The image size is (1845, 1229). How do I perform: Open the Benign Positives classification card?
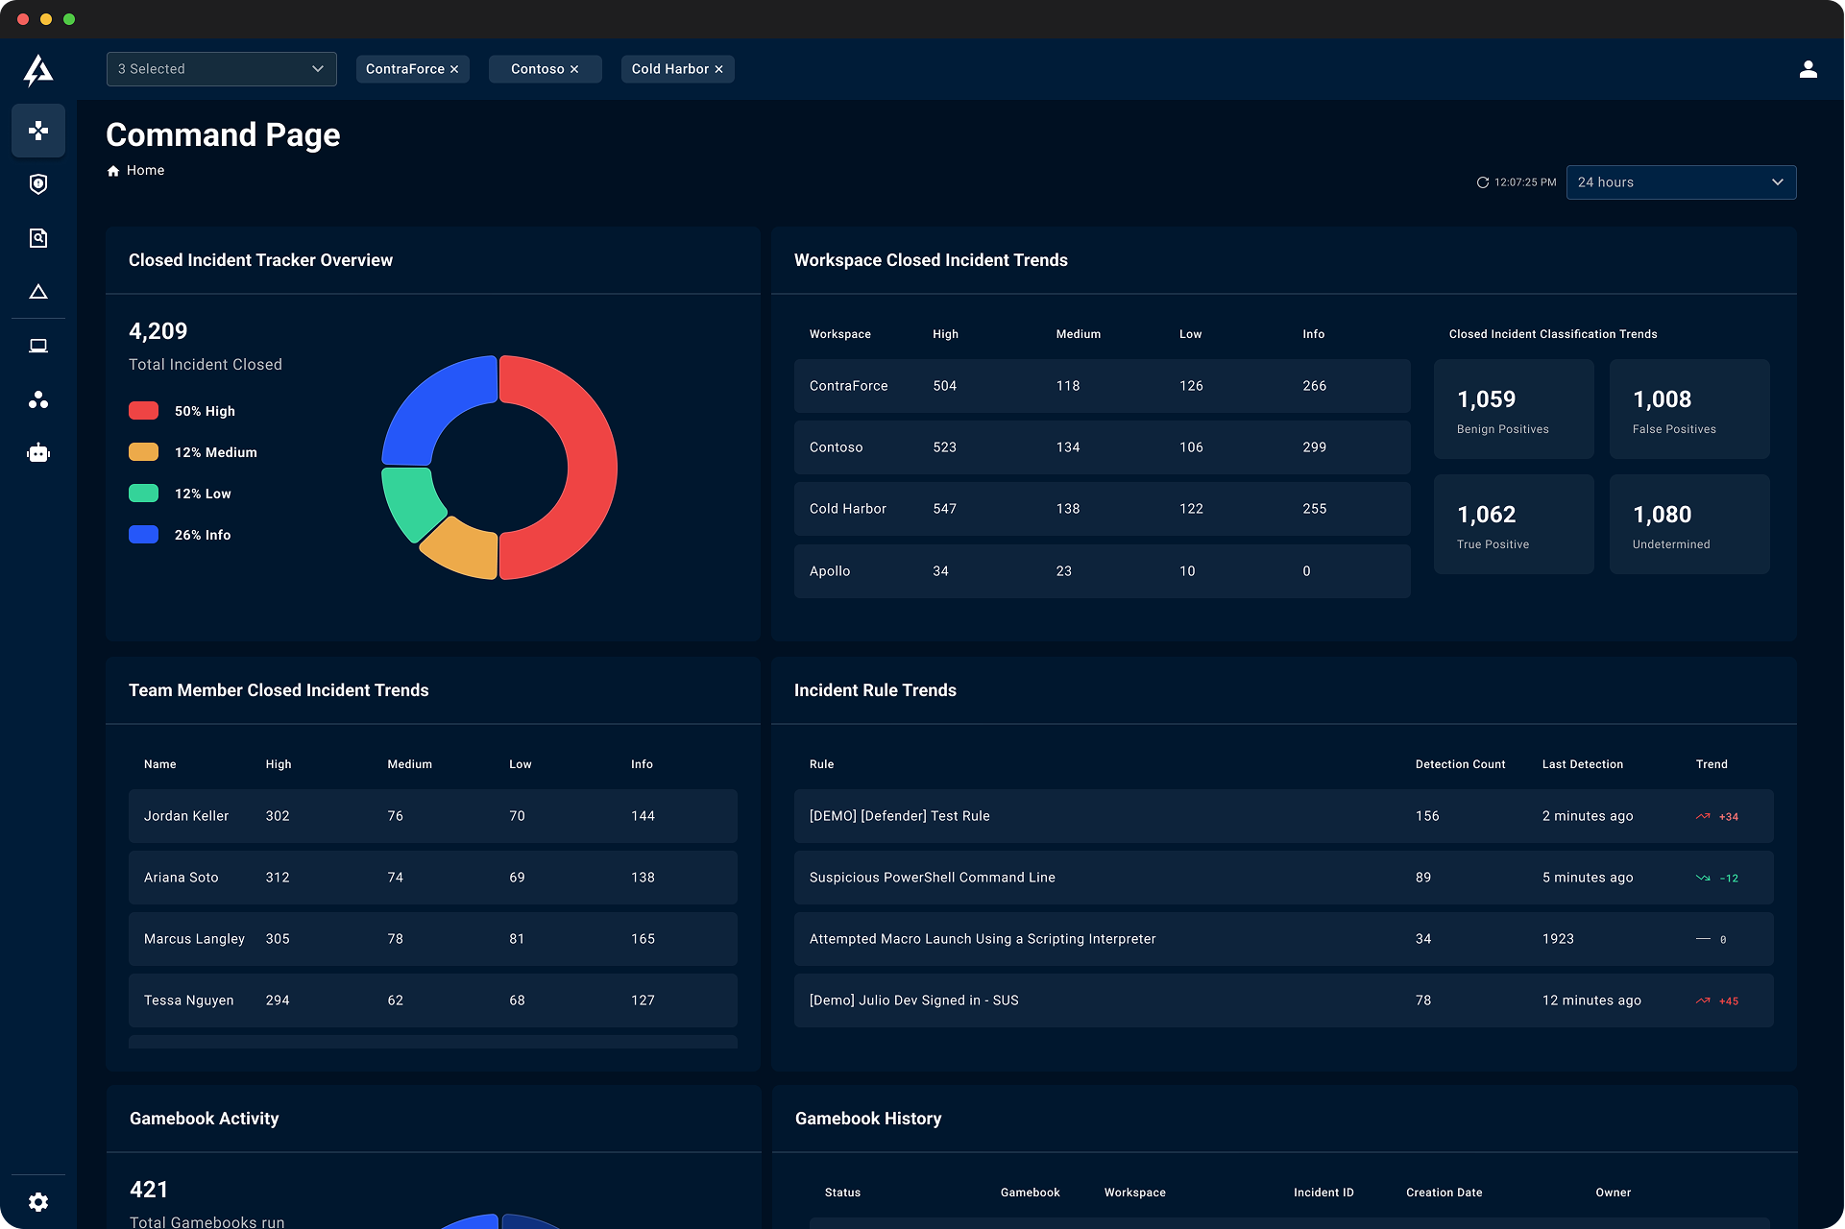click(x=1513, y=409)
